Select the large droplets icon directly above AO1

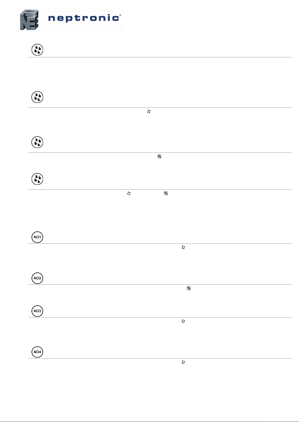coord(37,179)
